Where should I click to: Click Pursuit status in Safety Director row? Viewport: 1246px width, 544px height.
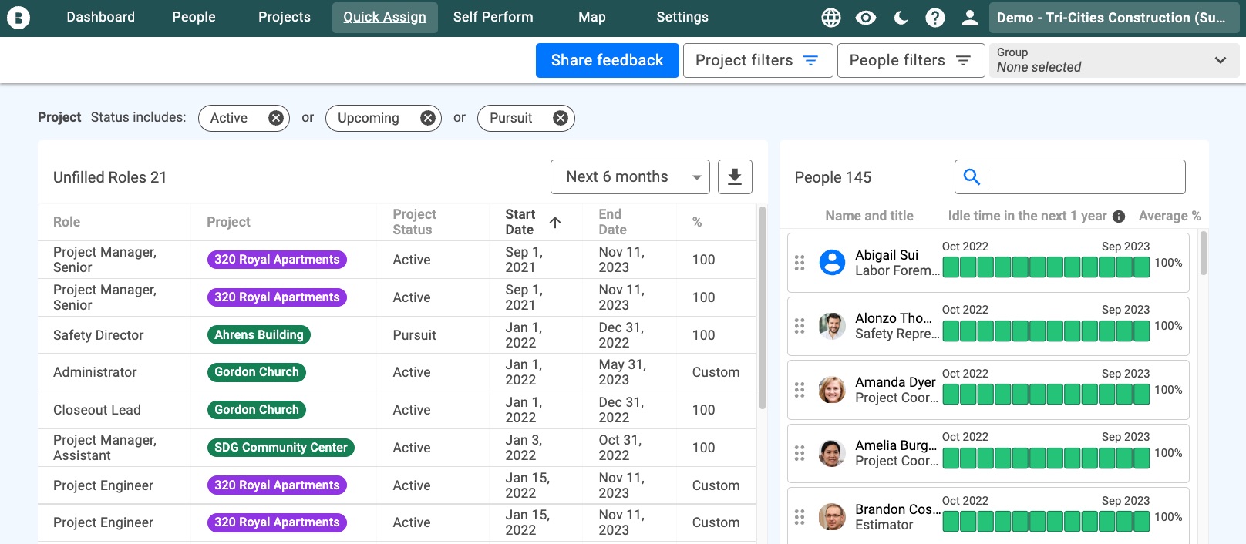pyautogui.click(x=414, y=335)
